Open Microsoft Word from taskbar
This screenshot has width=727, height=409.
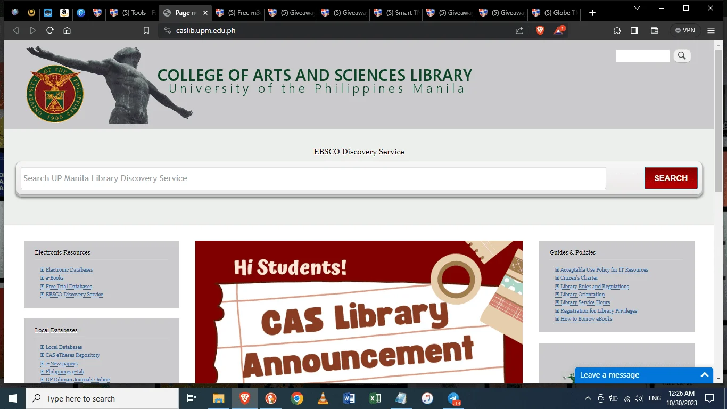(x=349, y=398)
